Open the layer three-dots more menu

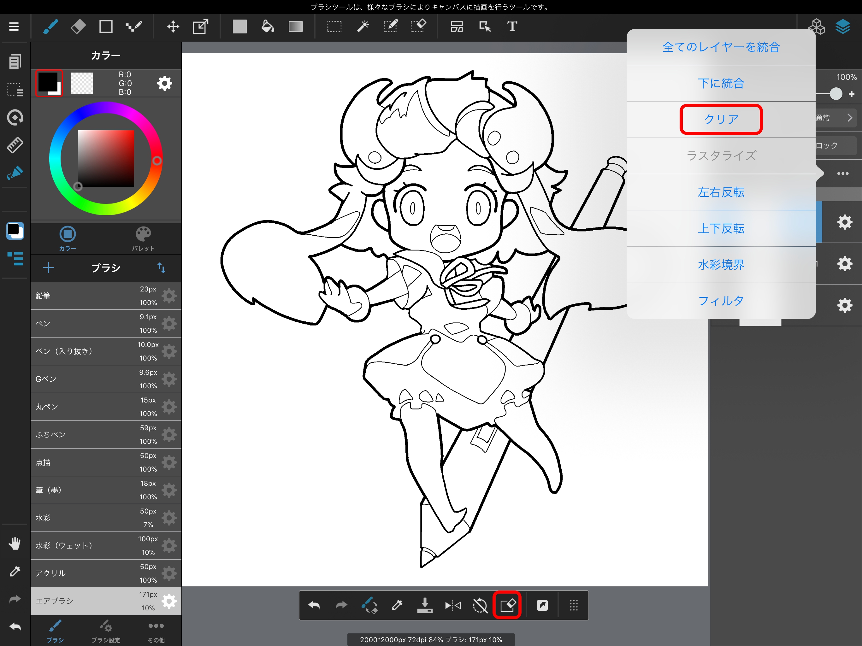point(843,173)
